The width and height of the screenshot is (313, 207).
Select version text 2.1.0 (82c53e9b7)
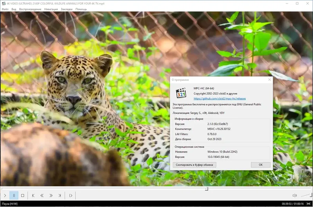point(218,124)
